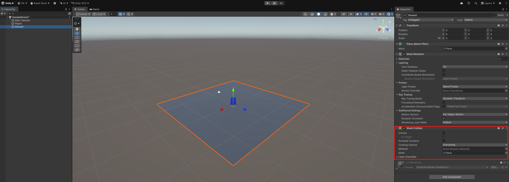
Task: Collapse the SampleScene hierarchy arrow
Action: pos(7,17)
